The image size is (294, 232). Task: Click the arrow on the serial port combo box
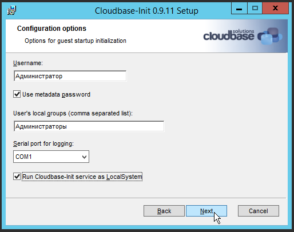point(84,157)
